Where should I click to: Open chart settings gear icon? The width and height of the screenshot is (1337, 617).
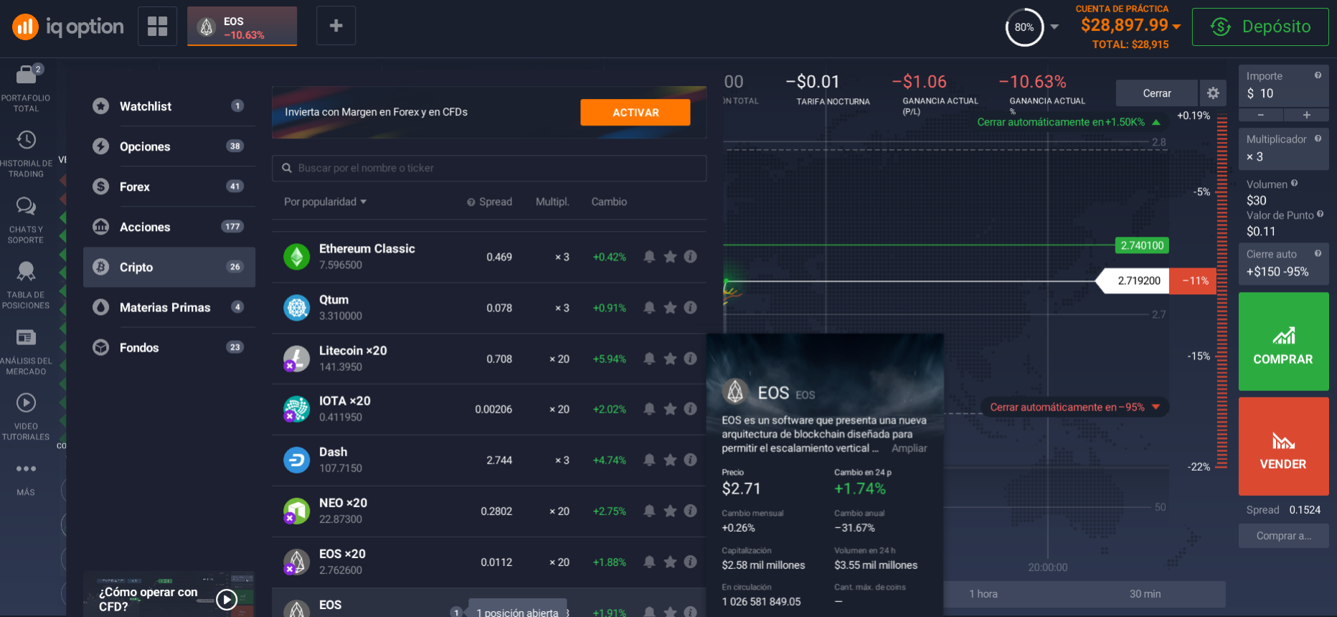coord(1213,93)
